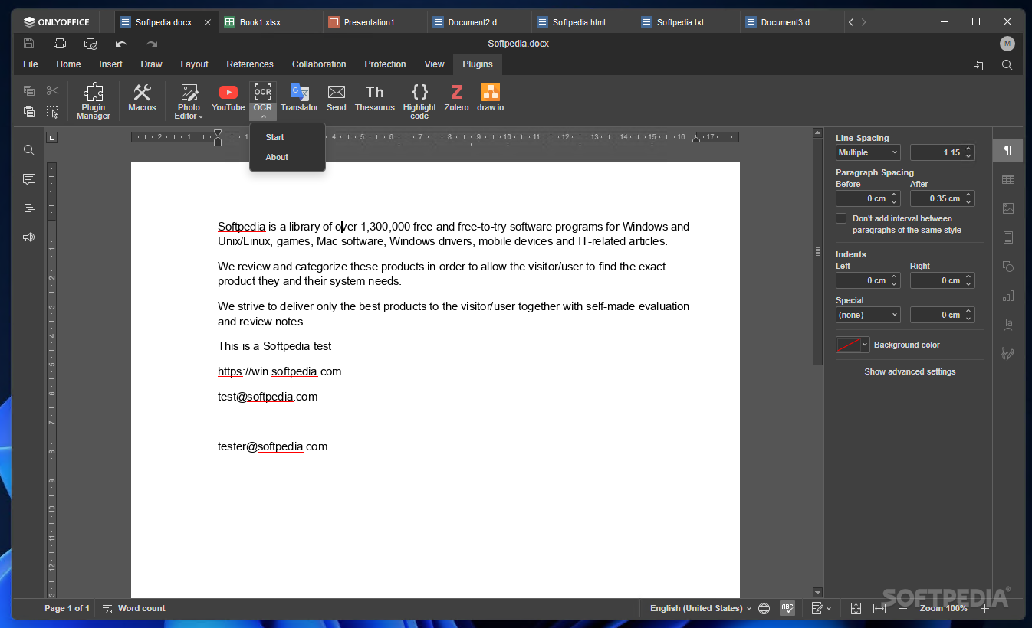Open the English (United States) language dropdown
Screen dimensions: 1032x628
pos(701,608)
